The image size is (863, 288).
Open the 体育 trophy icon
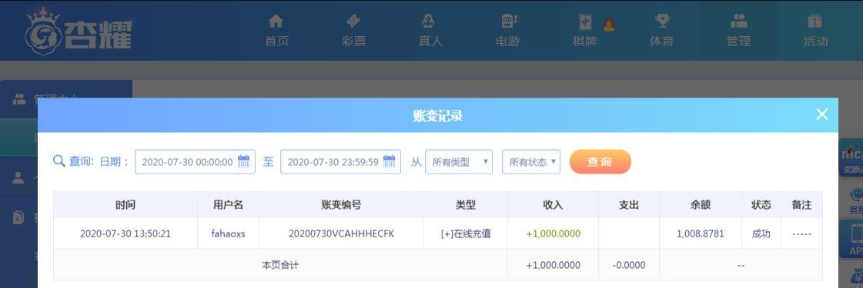662,22
